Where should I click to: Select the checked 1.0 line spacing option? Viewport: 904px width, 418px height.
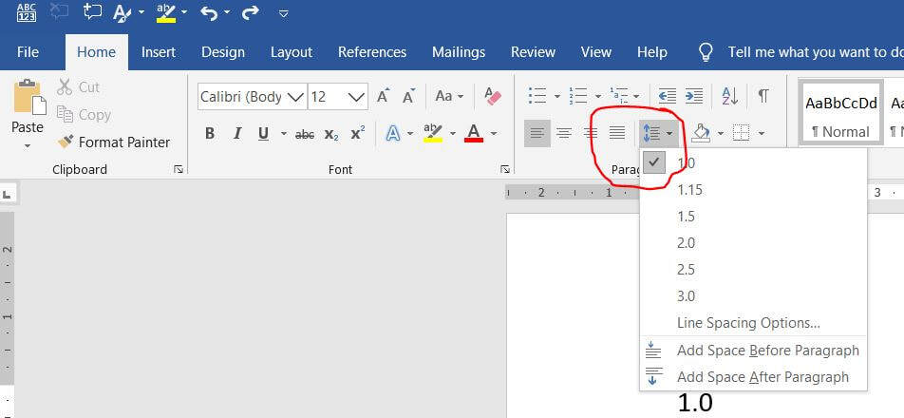[x=686, y=162]
